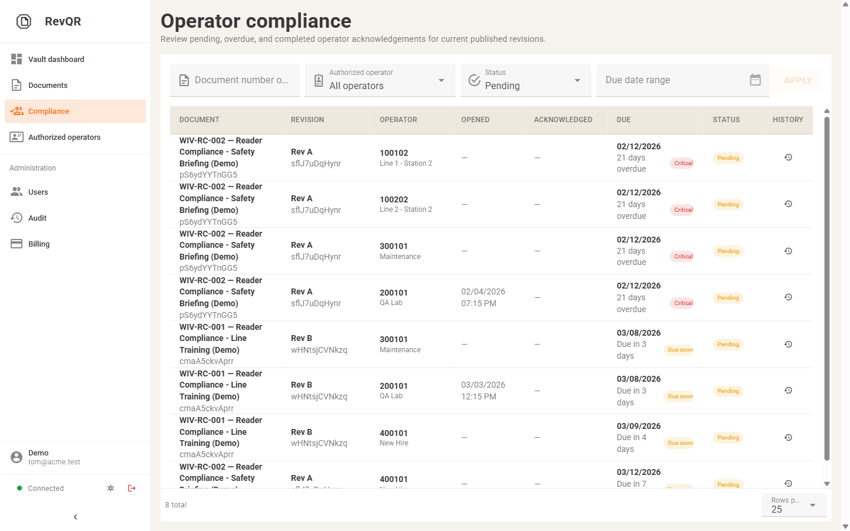Open the Audit page
The height and width of the screenshot is (531, 850).
tap(37, 218)
